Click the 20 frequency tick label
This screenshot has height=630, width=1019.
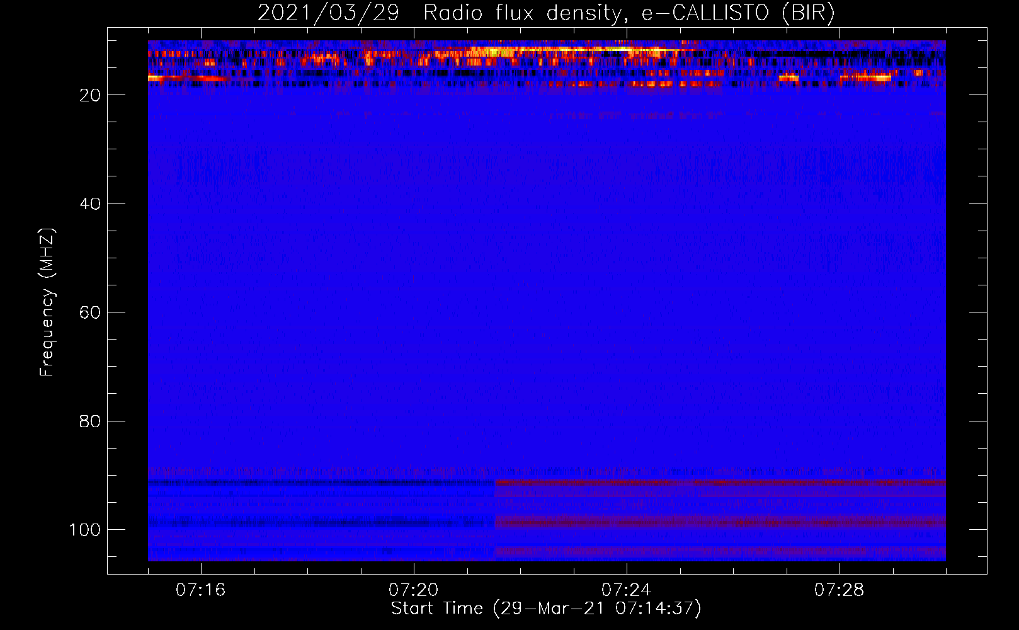tap(90, 95)
